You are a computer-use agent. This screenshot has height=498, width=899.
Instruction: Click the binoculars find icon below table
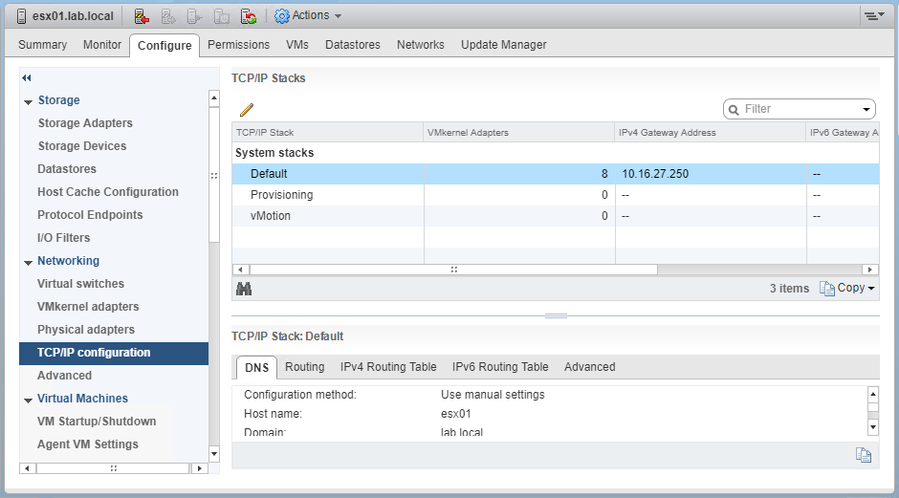[244, 289]
